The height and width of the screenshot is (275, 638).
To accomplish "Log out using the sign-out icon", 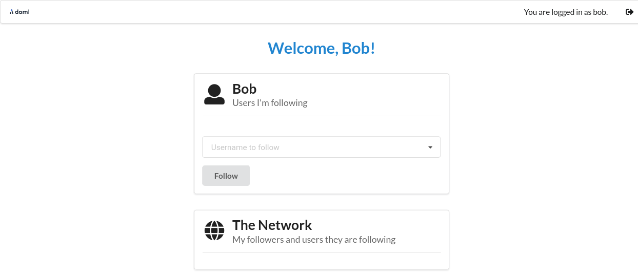I will pyautogui.click(x=629, y=12).
